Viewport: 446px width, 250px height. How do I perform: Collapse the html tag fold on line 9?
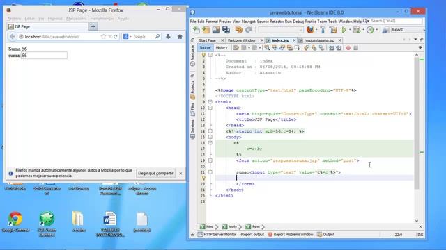[210, 102]
